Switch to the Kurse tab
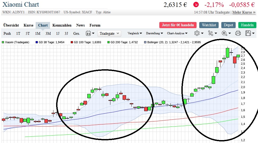The width and height of the screenshot is (258, 143). tap(28, 25)
